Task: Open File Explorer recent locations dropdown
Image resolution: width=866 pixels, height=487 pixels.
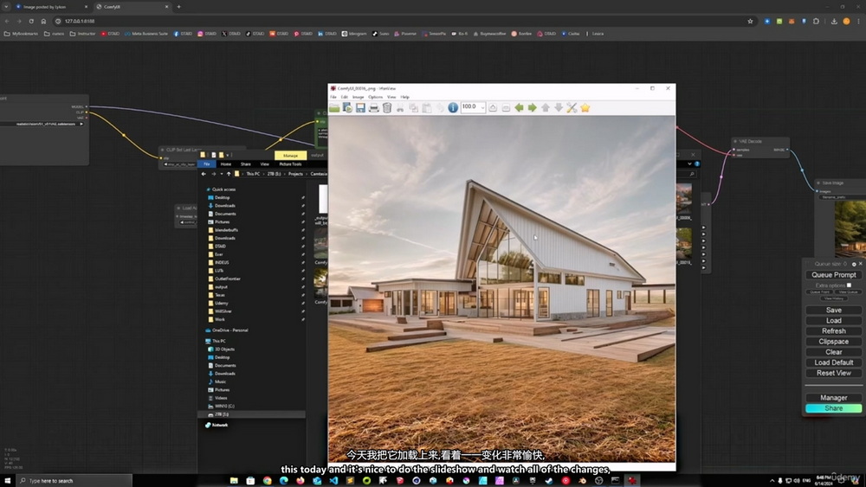Action: [x=222, y=174]
